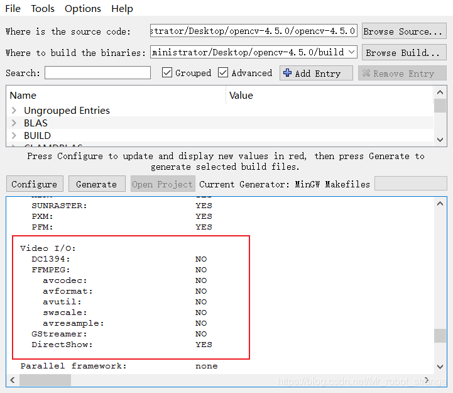Toggle the Advanced checkbox

pos(223,72)
